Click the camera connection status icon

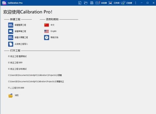(98, 3)
